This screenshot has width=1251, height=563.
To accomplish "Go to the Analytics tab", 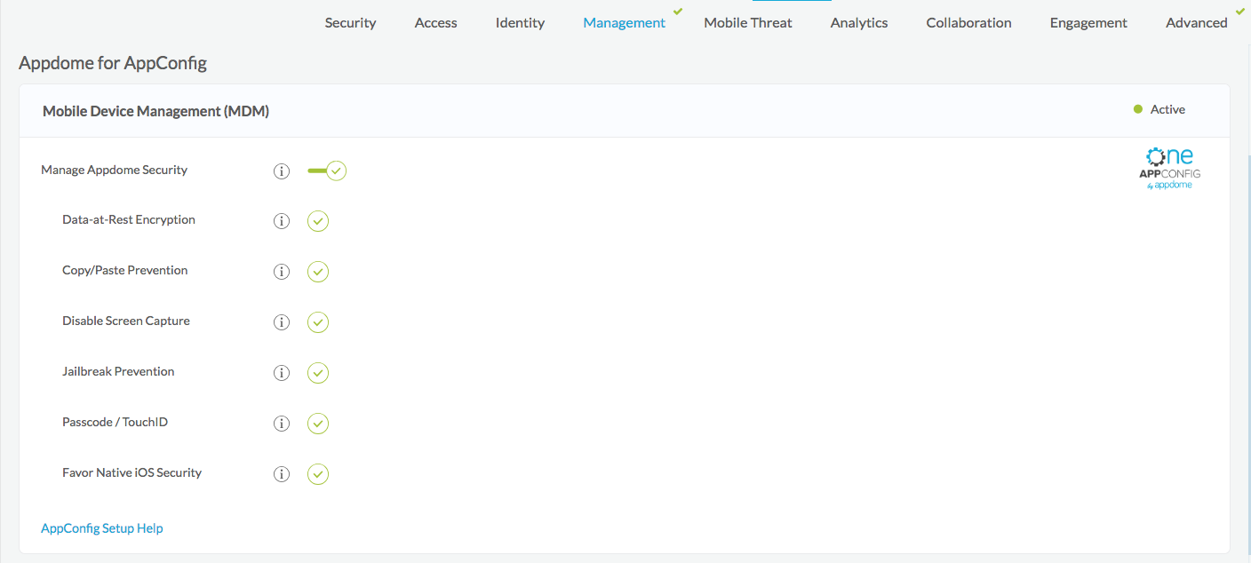I will (x=858, y=23).
